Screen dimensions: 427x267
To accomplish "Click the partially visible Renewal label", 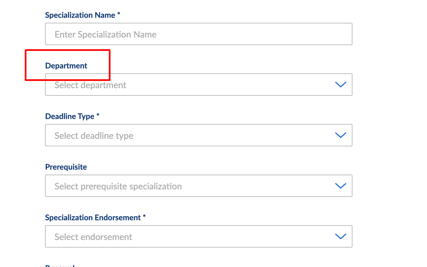I will coord(60,266).
